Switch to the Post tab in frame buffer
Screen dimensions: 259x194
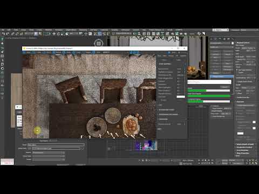pyautogui.click(x=159, y=56)
